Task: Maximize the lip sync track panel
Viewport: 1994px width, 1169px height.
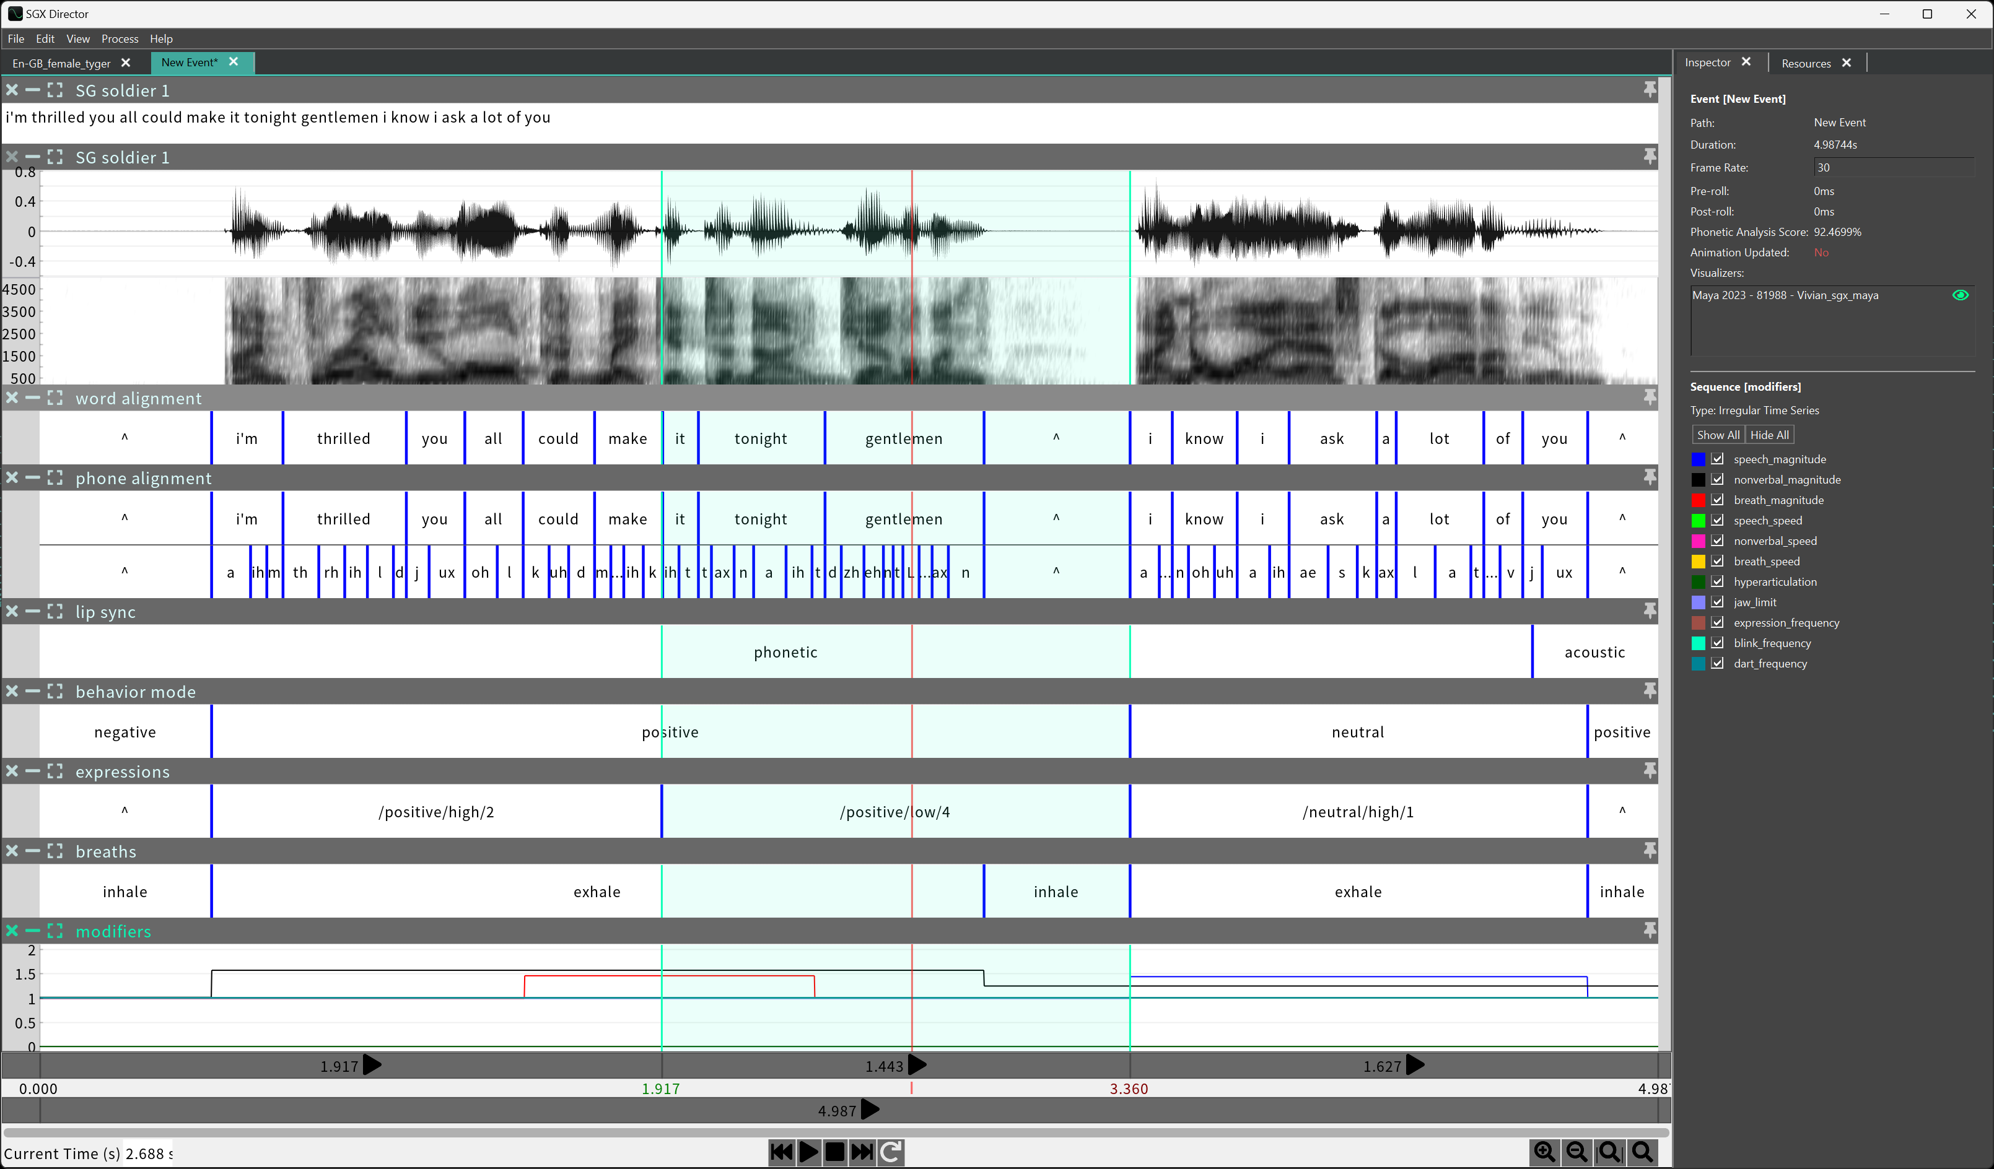Action: (55, 611)
